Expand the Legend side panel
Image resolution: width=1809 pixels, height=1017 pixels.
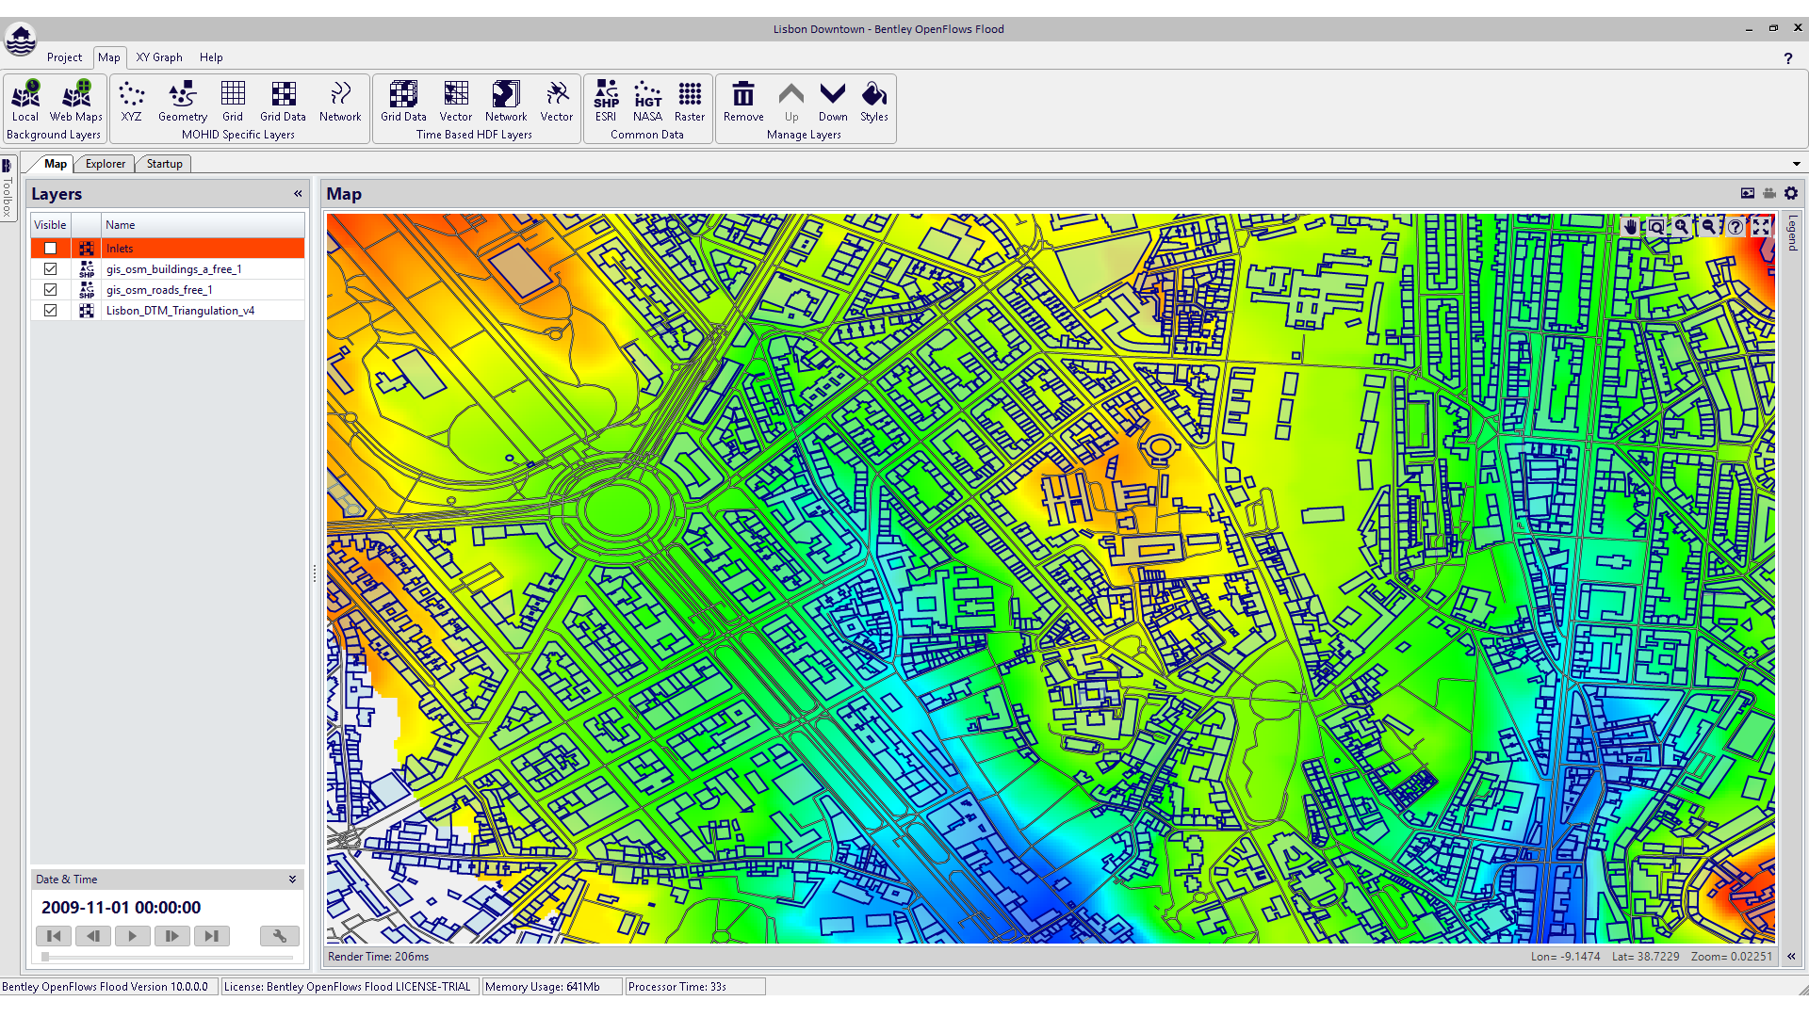pyautogui.click(x=1792, y=233)
